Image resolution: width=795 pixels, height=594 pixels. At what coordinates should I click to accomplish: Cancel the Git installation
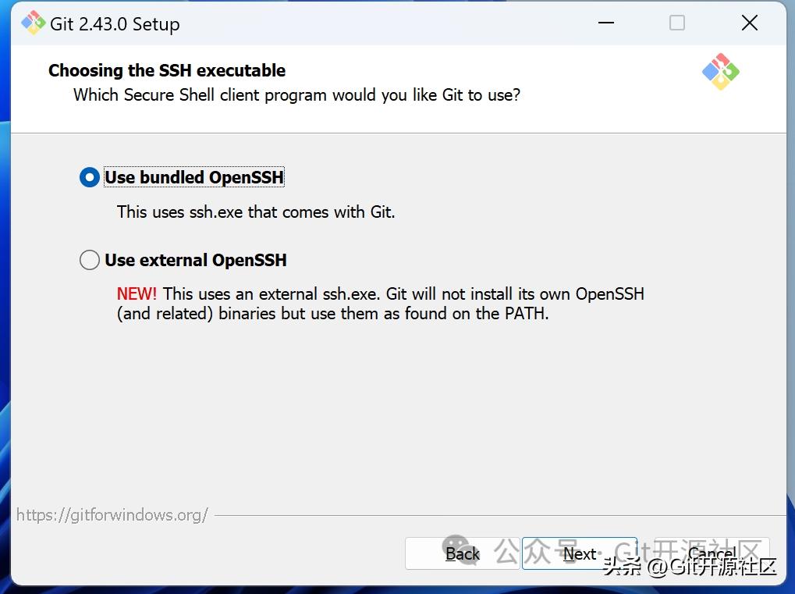tap(712, 553)
